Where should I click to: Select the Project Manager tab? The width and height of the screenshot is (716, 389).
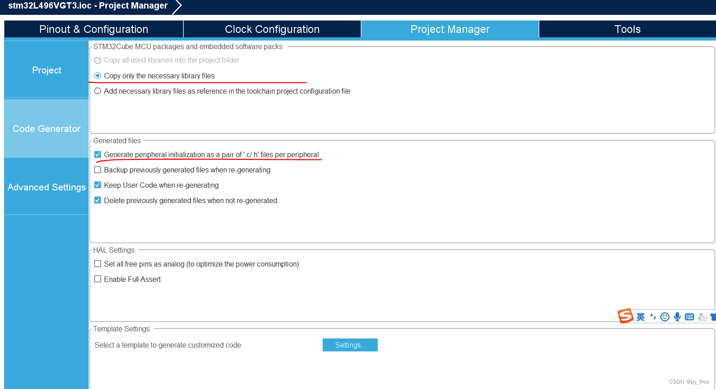tap(450, 29)
